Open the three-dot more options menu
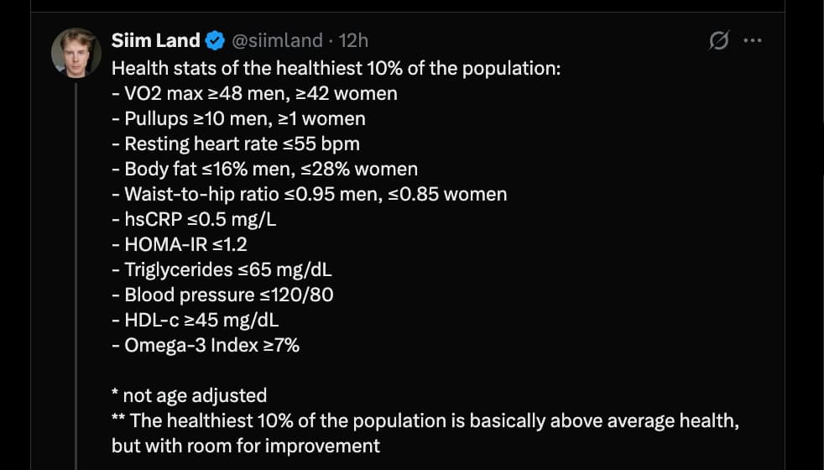 [753, 40]
